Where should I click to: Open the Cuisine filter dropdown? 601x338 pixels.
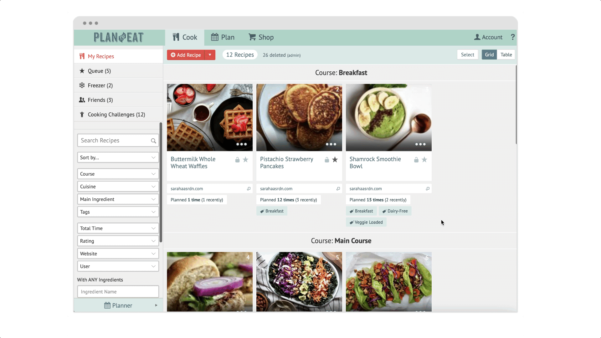point(118,187)
